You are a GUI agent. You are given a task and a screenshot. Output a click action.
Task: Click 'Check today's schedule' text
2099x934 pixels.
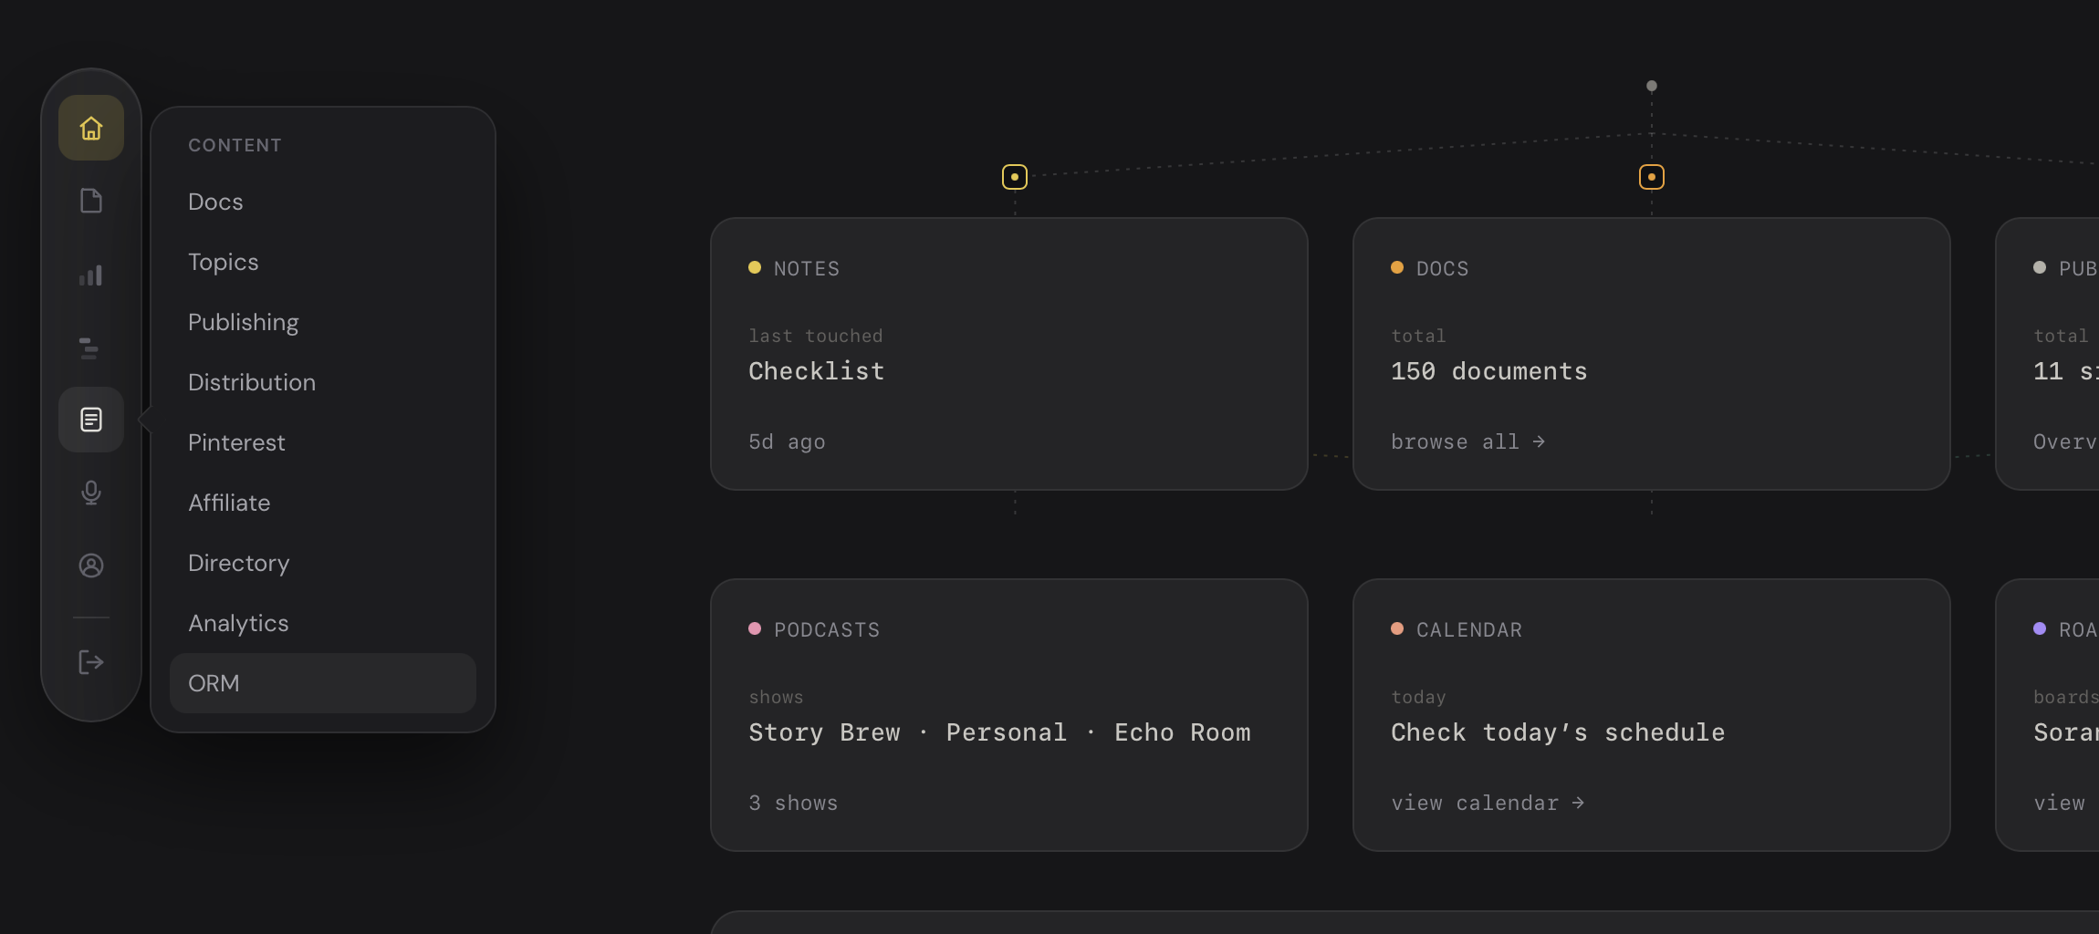1558,732
